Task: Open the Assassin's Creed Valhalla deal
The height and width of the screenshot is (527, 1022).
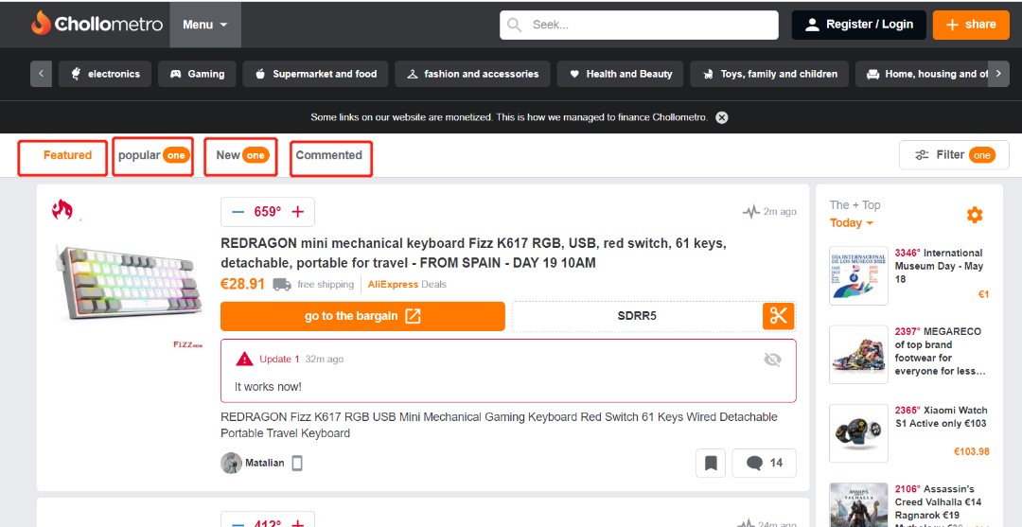Action: pyautogui.click(x=940, y=507)
